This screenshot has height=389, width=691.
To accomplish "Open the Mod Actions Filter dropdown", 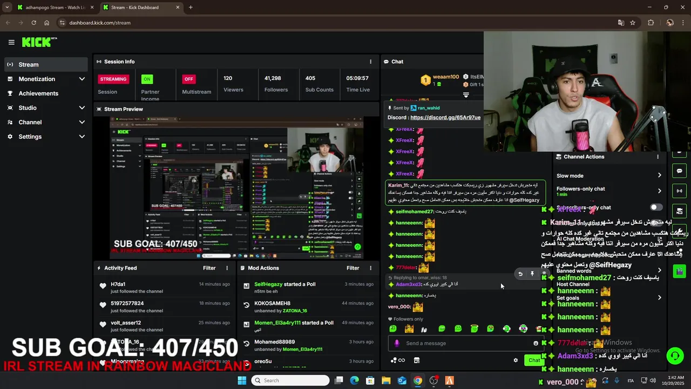I will point(353,268).
